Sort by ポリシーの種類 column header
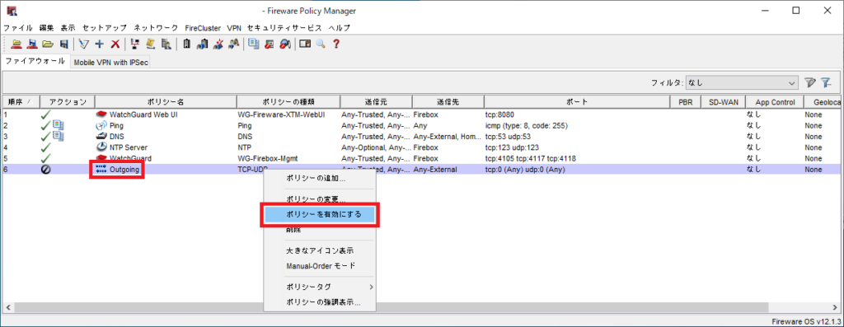The height and width of the screenshot is (327, 844). tap(288, 101)
